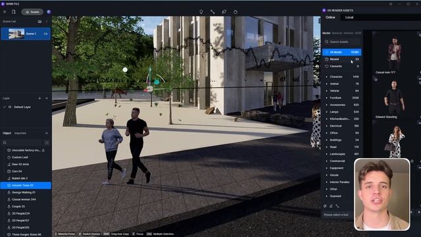Switch to Local assets tab

[349, 17]
